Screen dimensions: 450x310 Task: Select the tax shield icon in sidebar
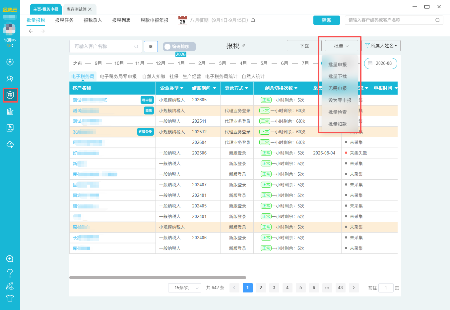click(10, 95)
